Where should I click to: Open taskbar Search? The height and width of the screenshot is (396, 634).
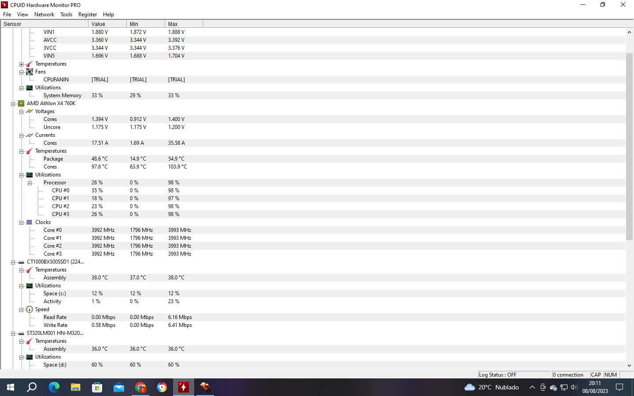(x=32, y=387)
